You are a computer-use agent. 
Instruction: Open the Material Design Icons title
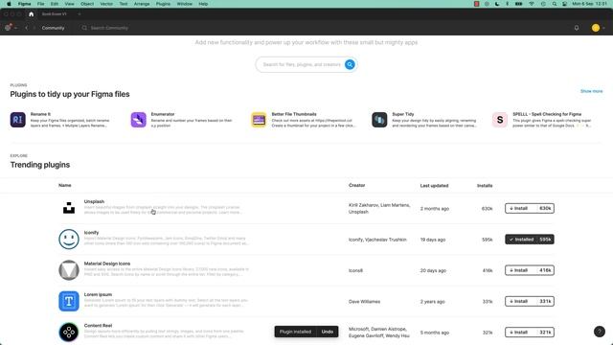[107, 264]
